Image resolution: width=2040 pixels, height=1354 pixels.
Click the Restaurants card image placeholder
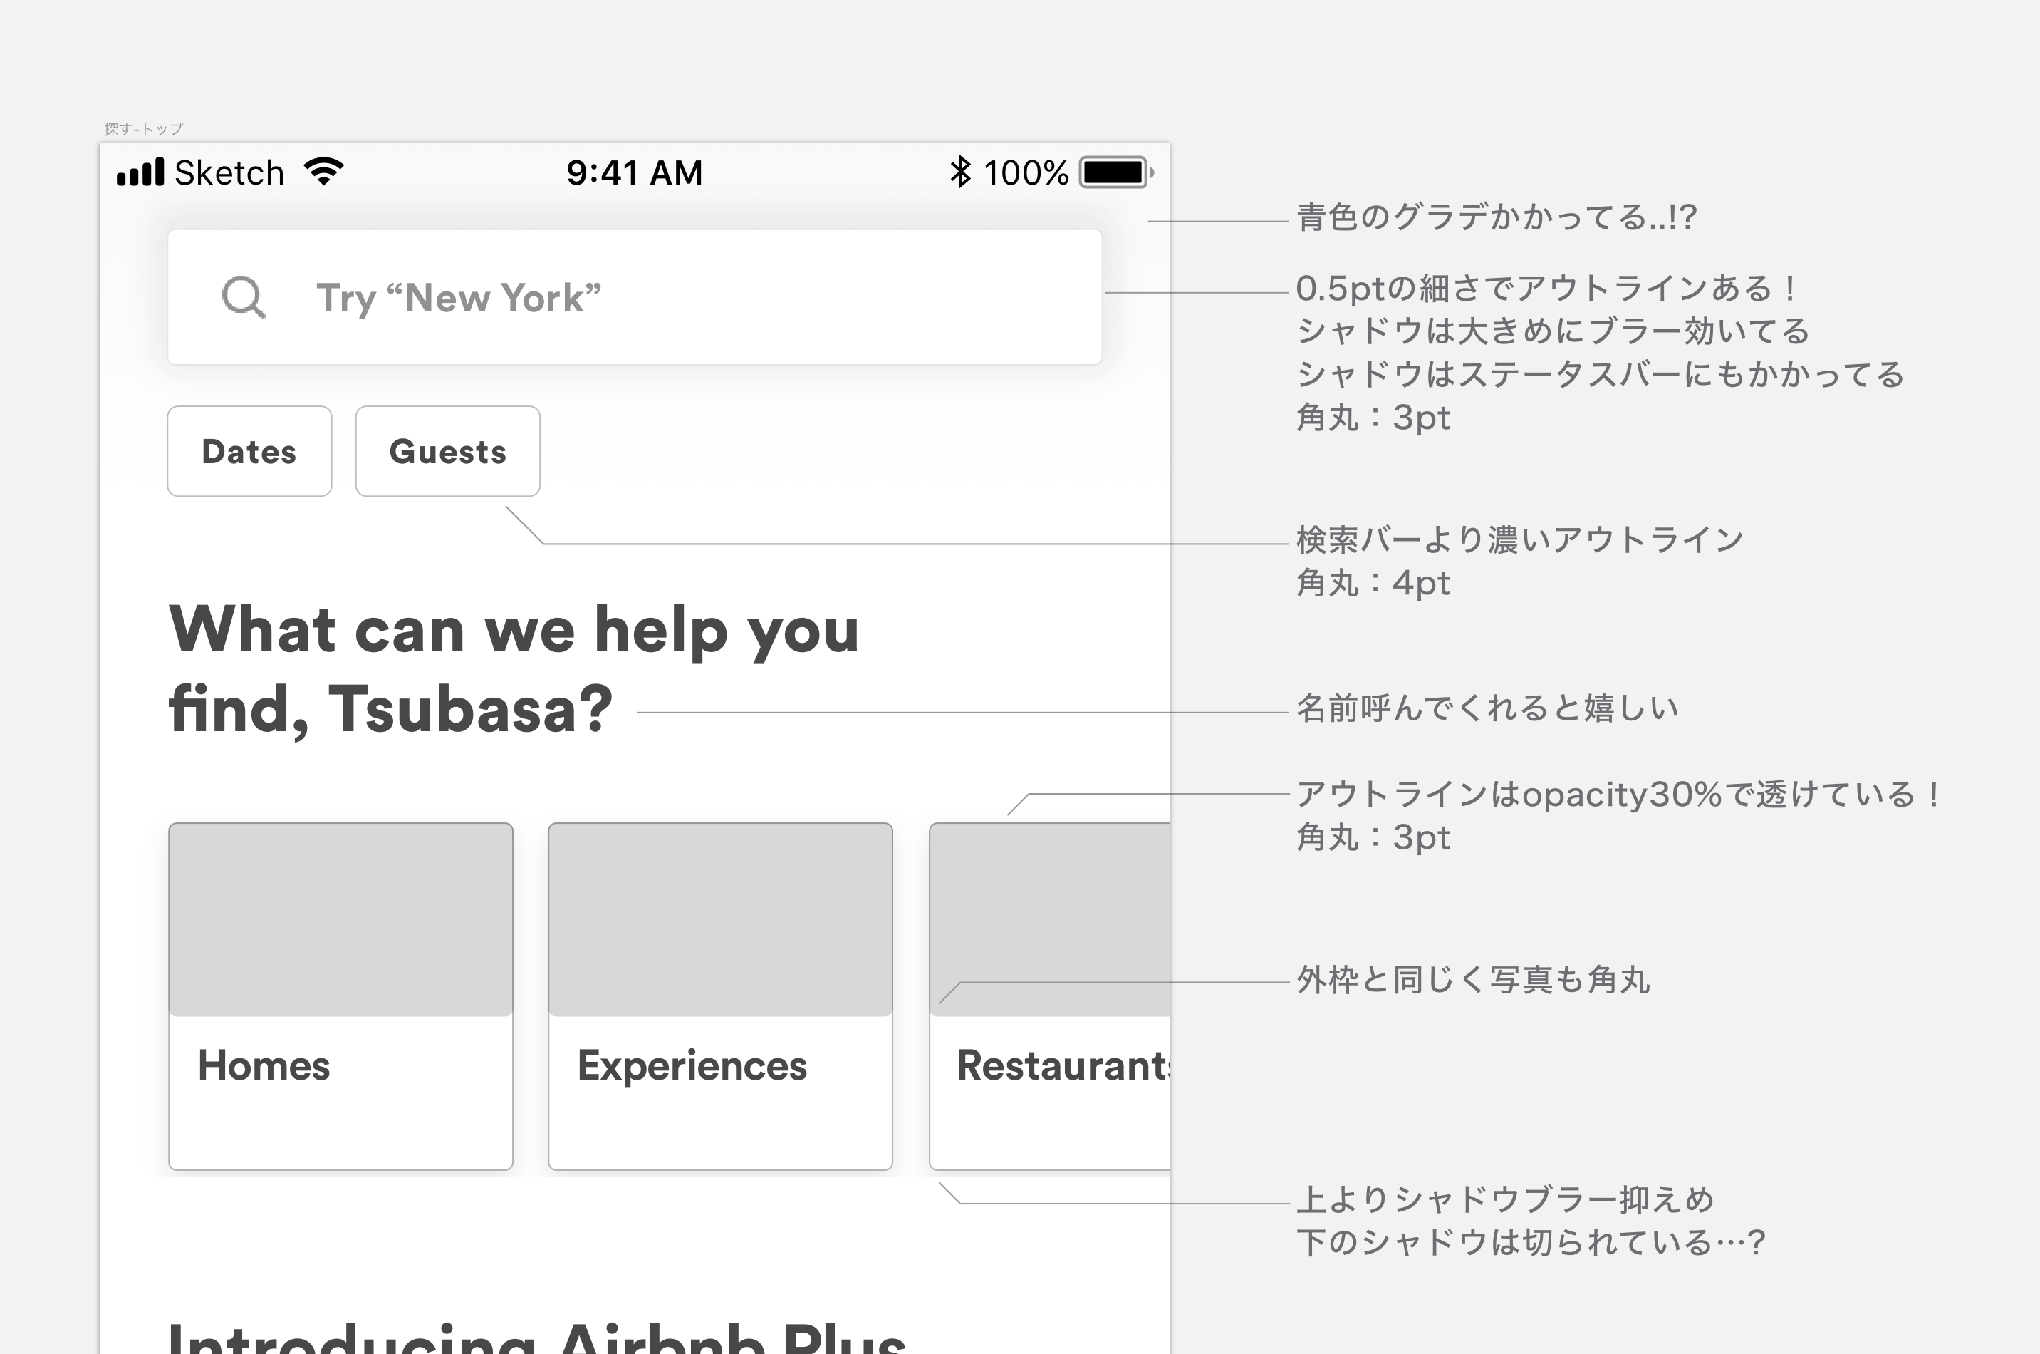point(1049,919)
